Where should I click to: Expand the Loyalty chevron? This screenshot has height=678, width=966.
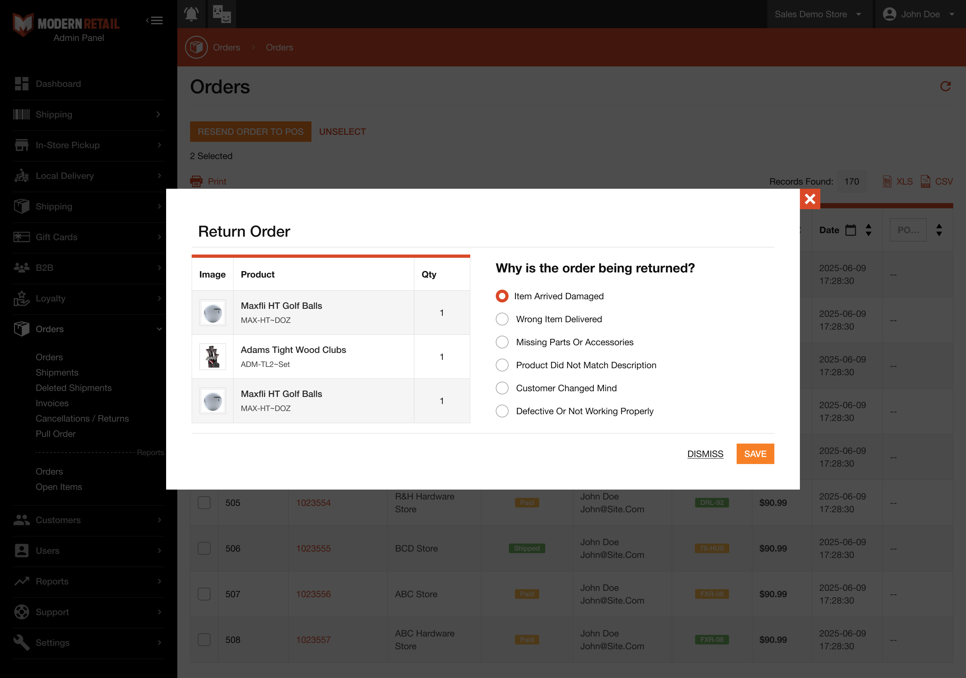(x=159, y=298)
